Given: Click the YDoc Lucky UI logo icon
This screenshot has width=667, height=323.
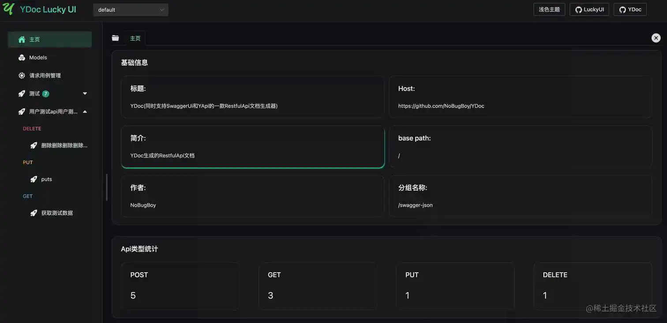Looking at the screenshot, I should tap(8, 9).
